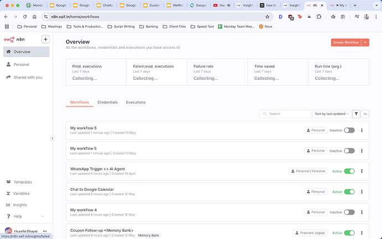Open actions menu for Coupon Follow-up workflow
The height and width of the screenshot is (239, 382).
pyautogui.click(x=362, y=233)
